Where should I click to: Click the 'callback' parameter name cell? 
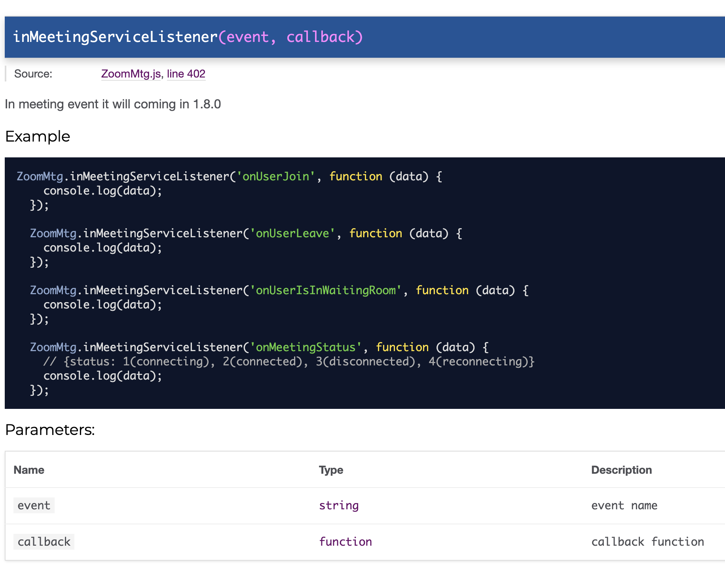point(44,542)
